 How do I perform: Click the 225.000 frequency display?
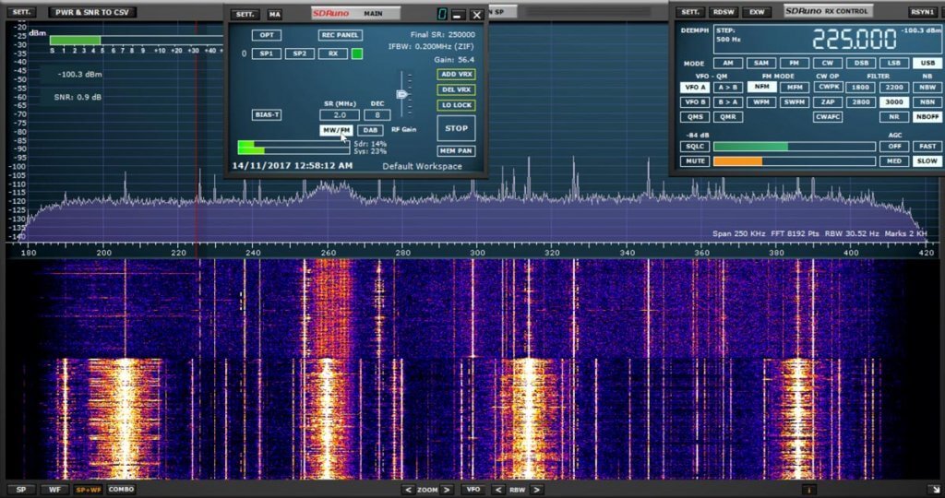853,40
